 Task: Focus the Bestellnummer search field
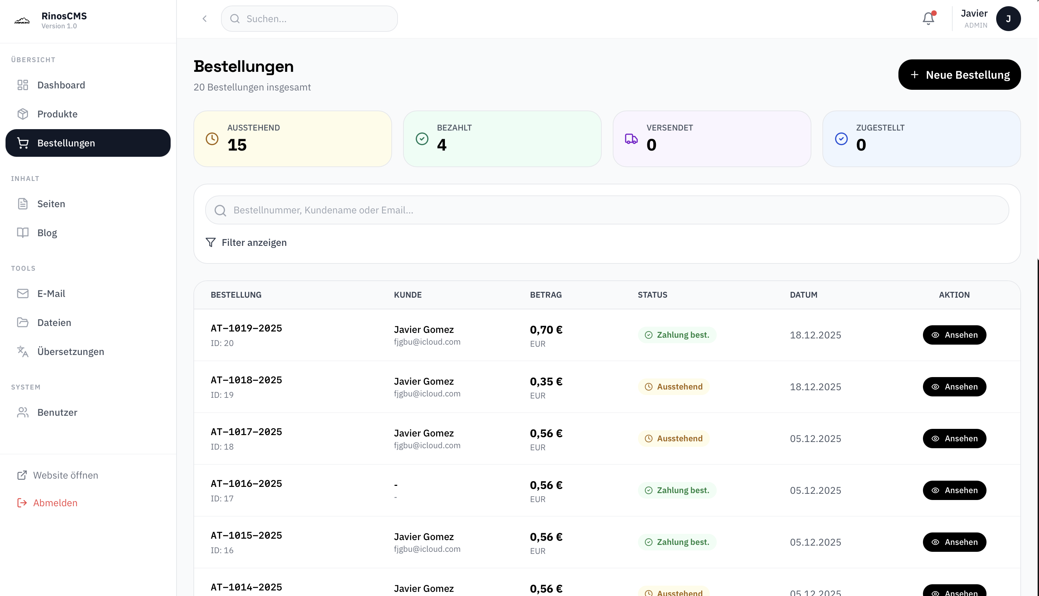(607, 210)
